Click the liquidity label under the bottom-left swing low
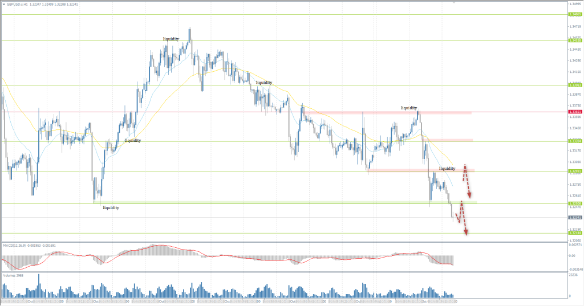The image size is (584, 306). (111, 208)
